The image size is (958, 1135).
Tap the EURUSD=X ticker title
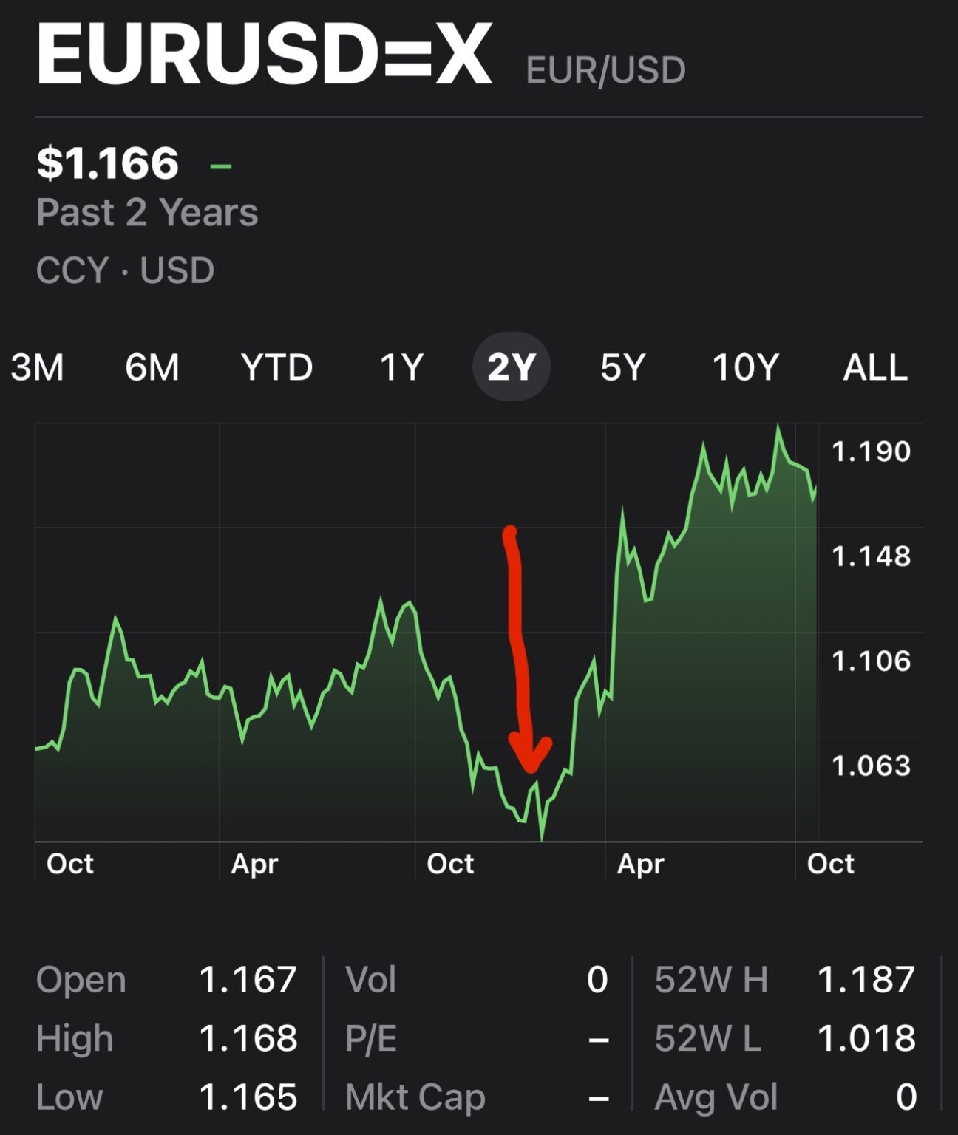(x=265, y=55)
